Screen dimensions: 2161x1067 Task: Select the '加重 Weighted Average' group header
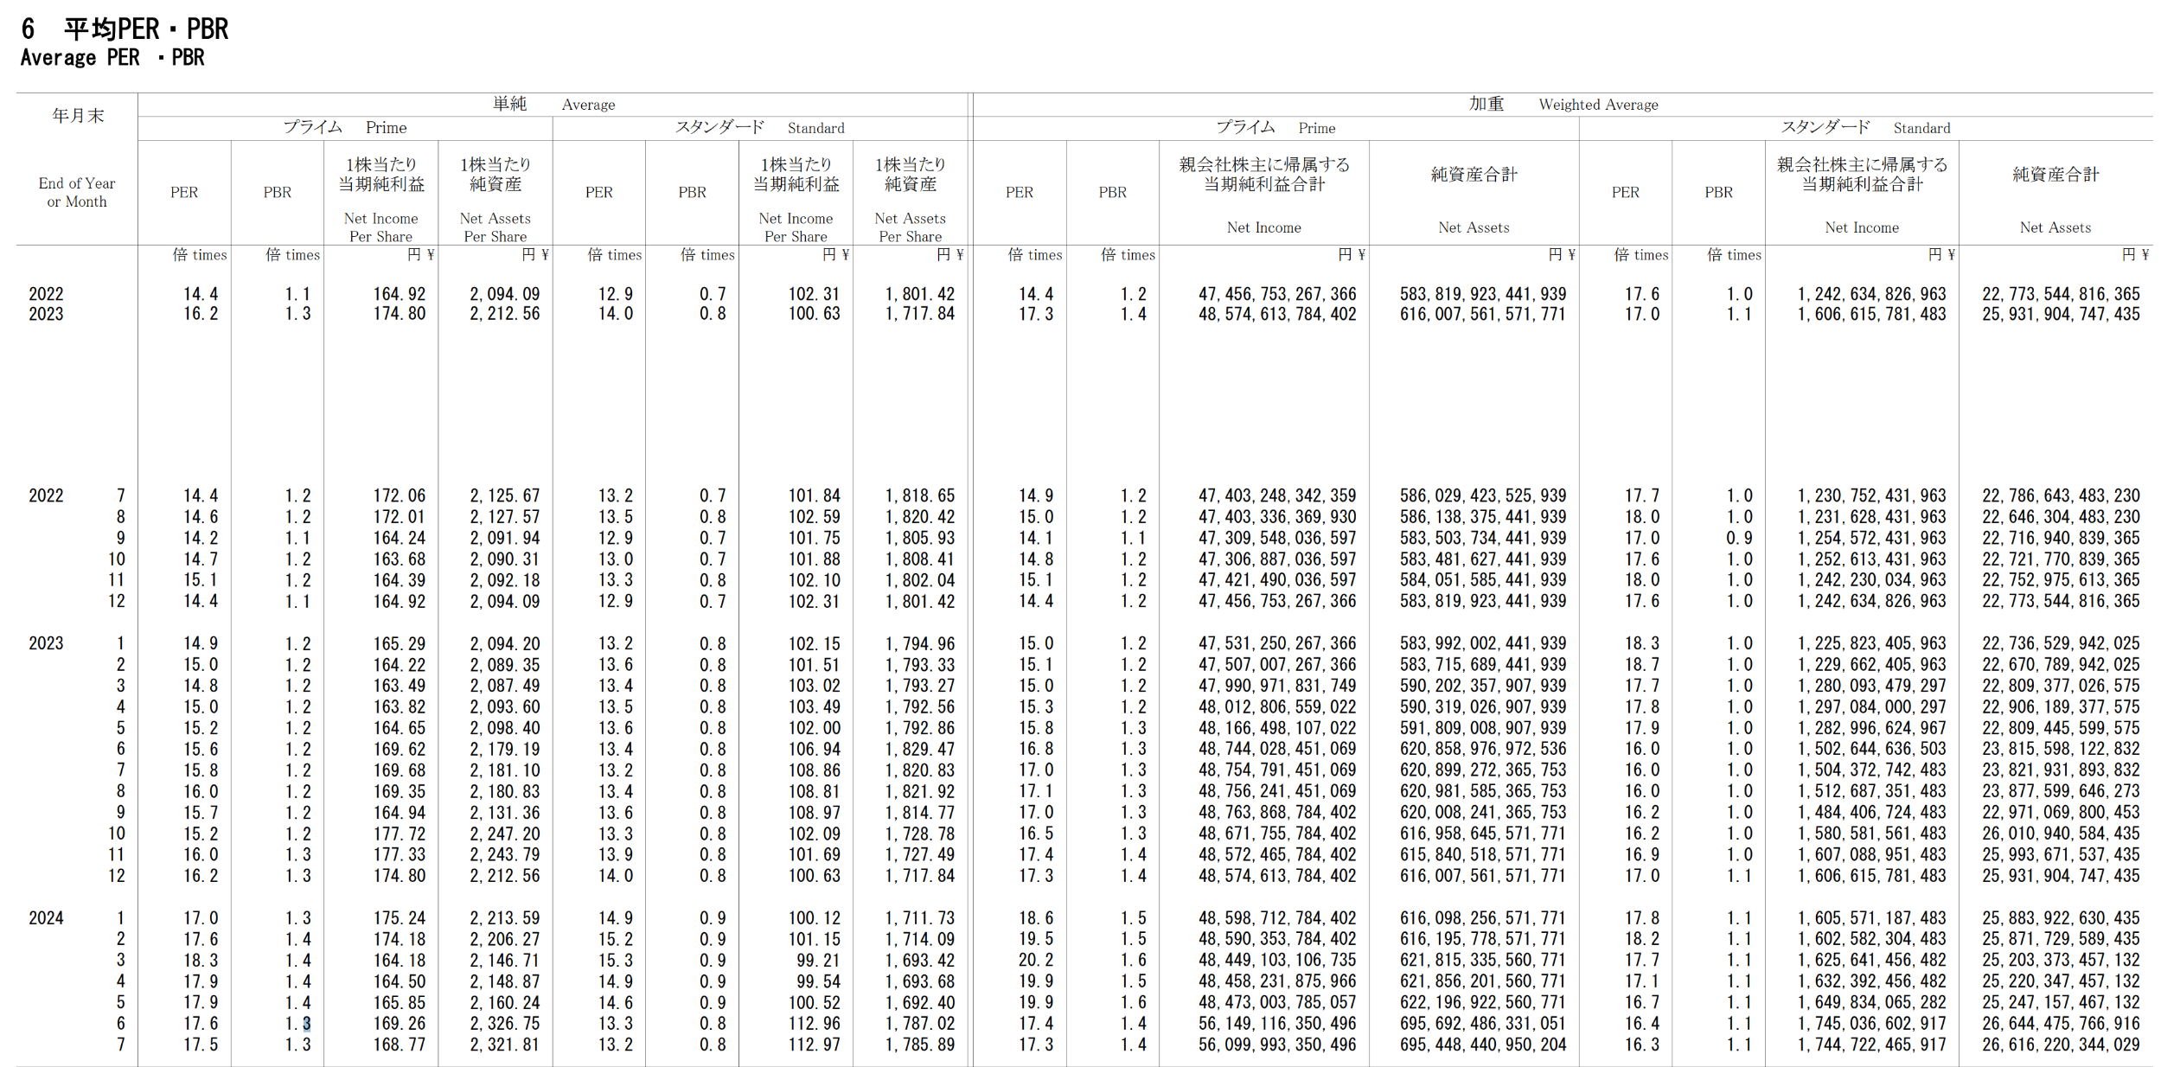(1563, 104)
